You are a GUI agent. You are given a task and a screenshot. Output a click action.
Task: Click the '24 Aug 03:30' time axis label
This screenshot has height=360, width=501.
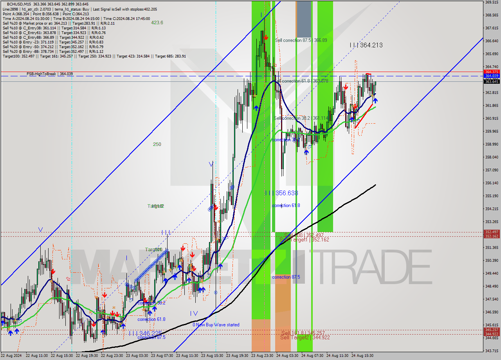click(x=288, y=356)
